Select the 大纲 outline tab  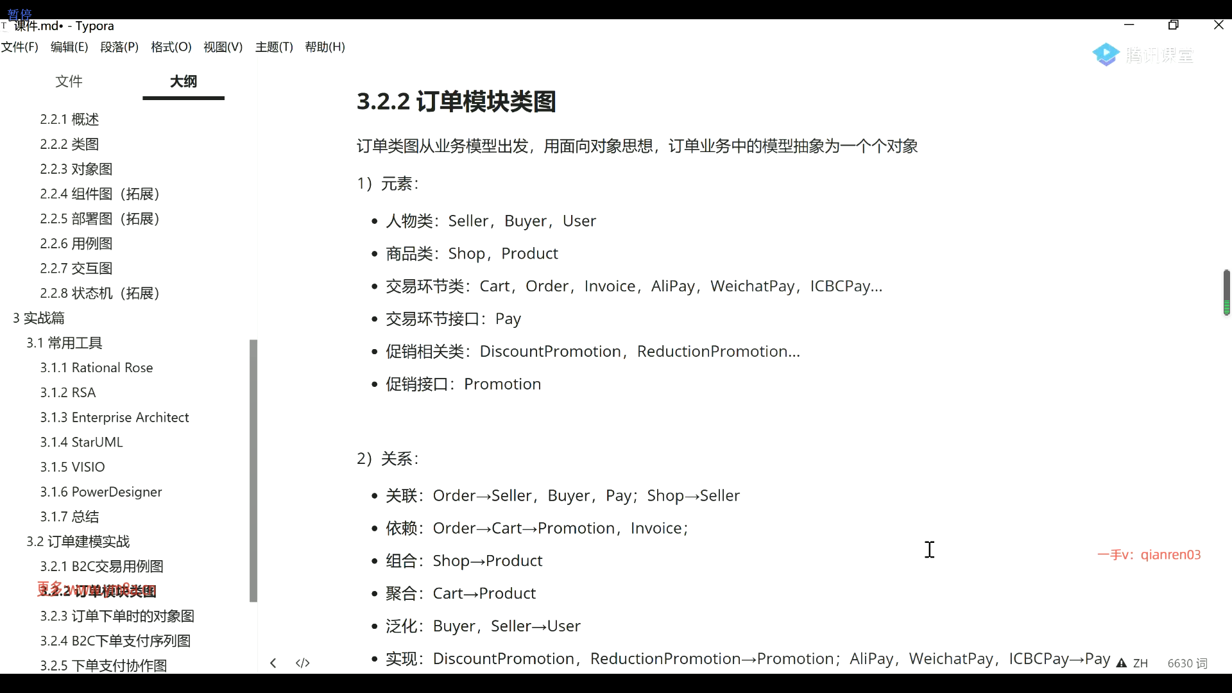point(184,81)
